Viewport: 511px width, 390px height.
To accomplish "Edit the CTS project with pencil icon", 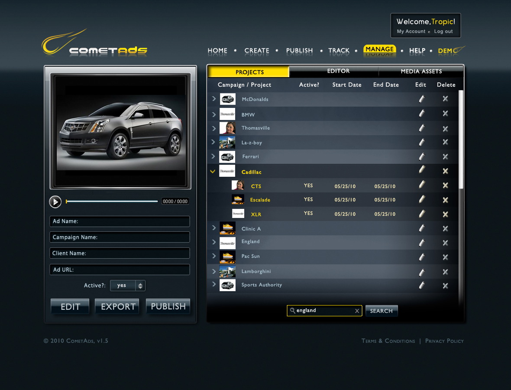I will [x=422, y=185].
